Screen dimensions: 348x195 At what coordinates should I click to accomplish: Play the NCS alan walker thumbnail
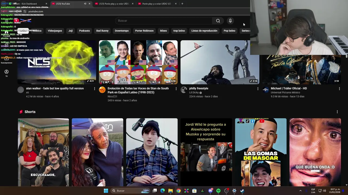click(57, 62)
